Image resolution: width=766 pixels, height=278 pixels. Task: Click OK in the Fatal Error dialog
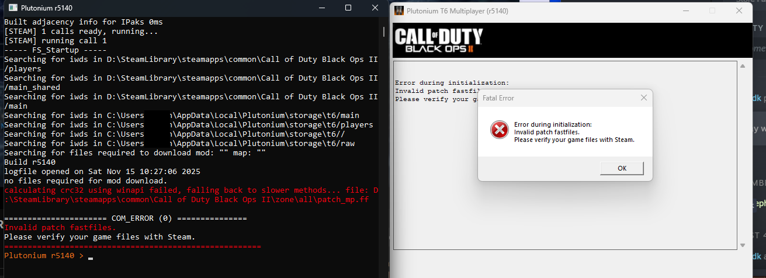click(x=622, y=168)
